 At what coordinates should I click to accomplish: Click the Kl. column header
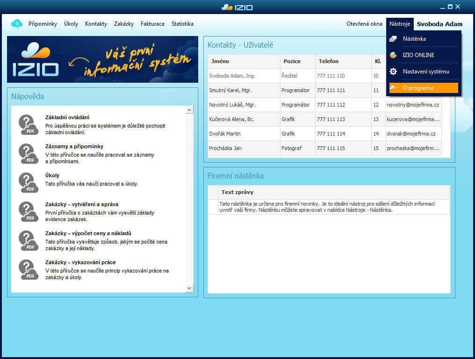pyautogui.click(x=378, y=61)
